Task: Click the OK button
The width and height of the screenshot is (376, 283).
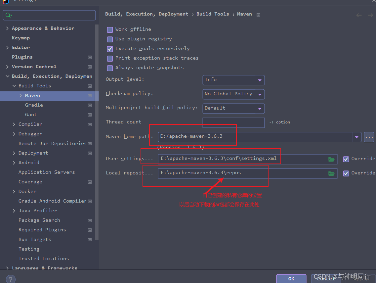Action: [291, 279]
